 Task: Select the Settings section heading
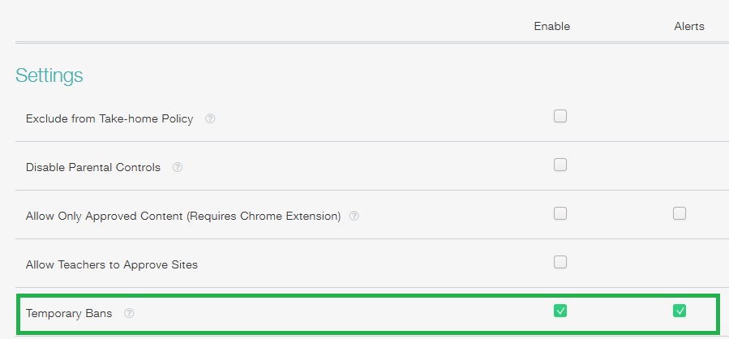[x=49, y=75]
